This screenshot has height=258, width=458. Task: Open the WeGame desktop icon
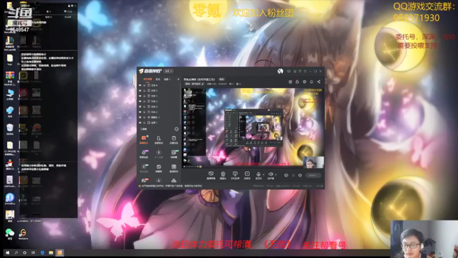pyautogui.click(x=23, y=234)
